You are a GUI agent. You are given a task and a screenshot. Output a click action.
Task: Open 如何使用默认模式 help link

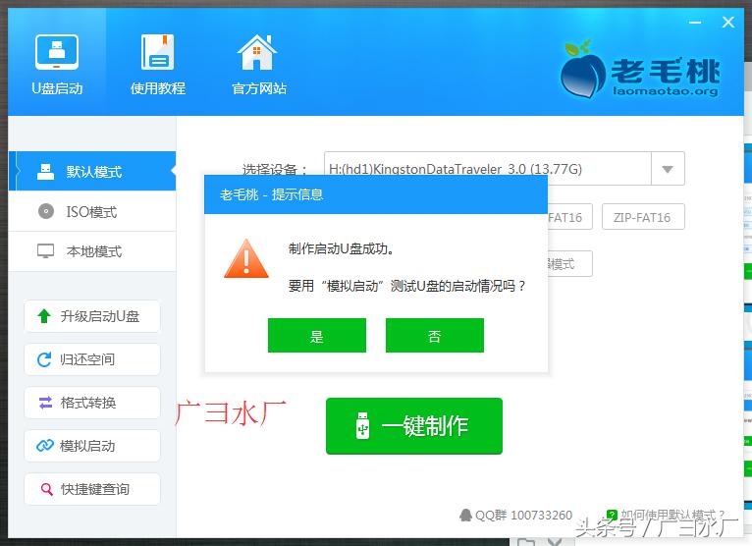tap(666, 516)
